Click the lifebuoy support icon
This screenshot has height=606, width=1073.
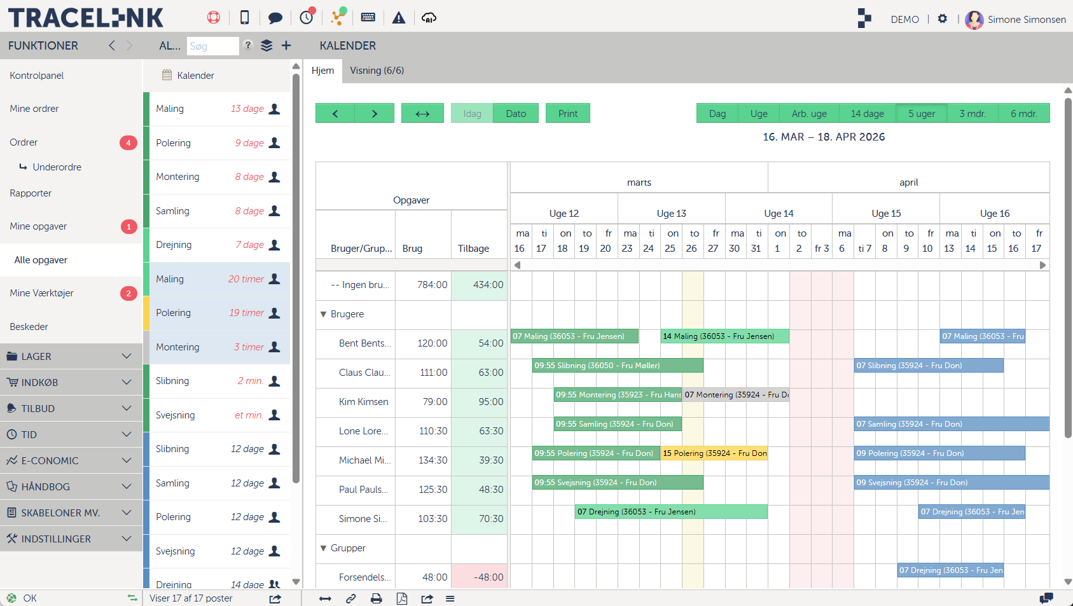click(x=214, y=18)
